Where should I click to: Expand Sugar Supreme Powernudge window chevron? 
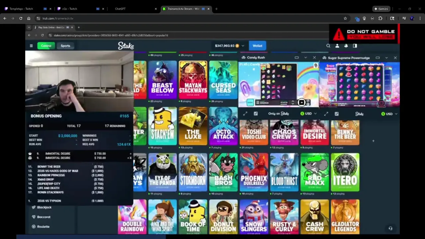click(386, 58)
